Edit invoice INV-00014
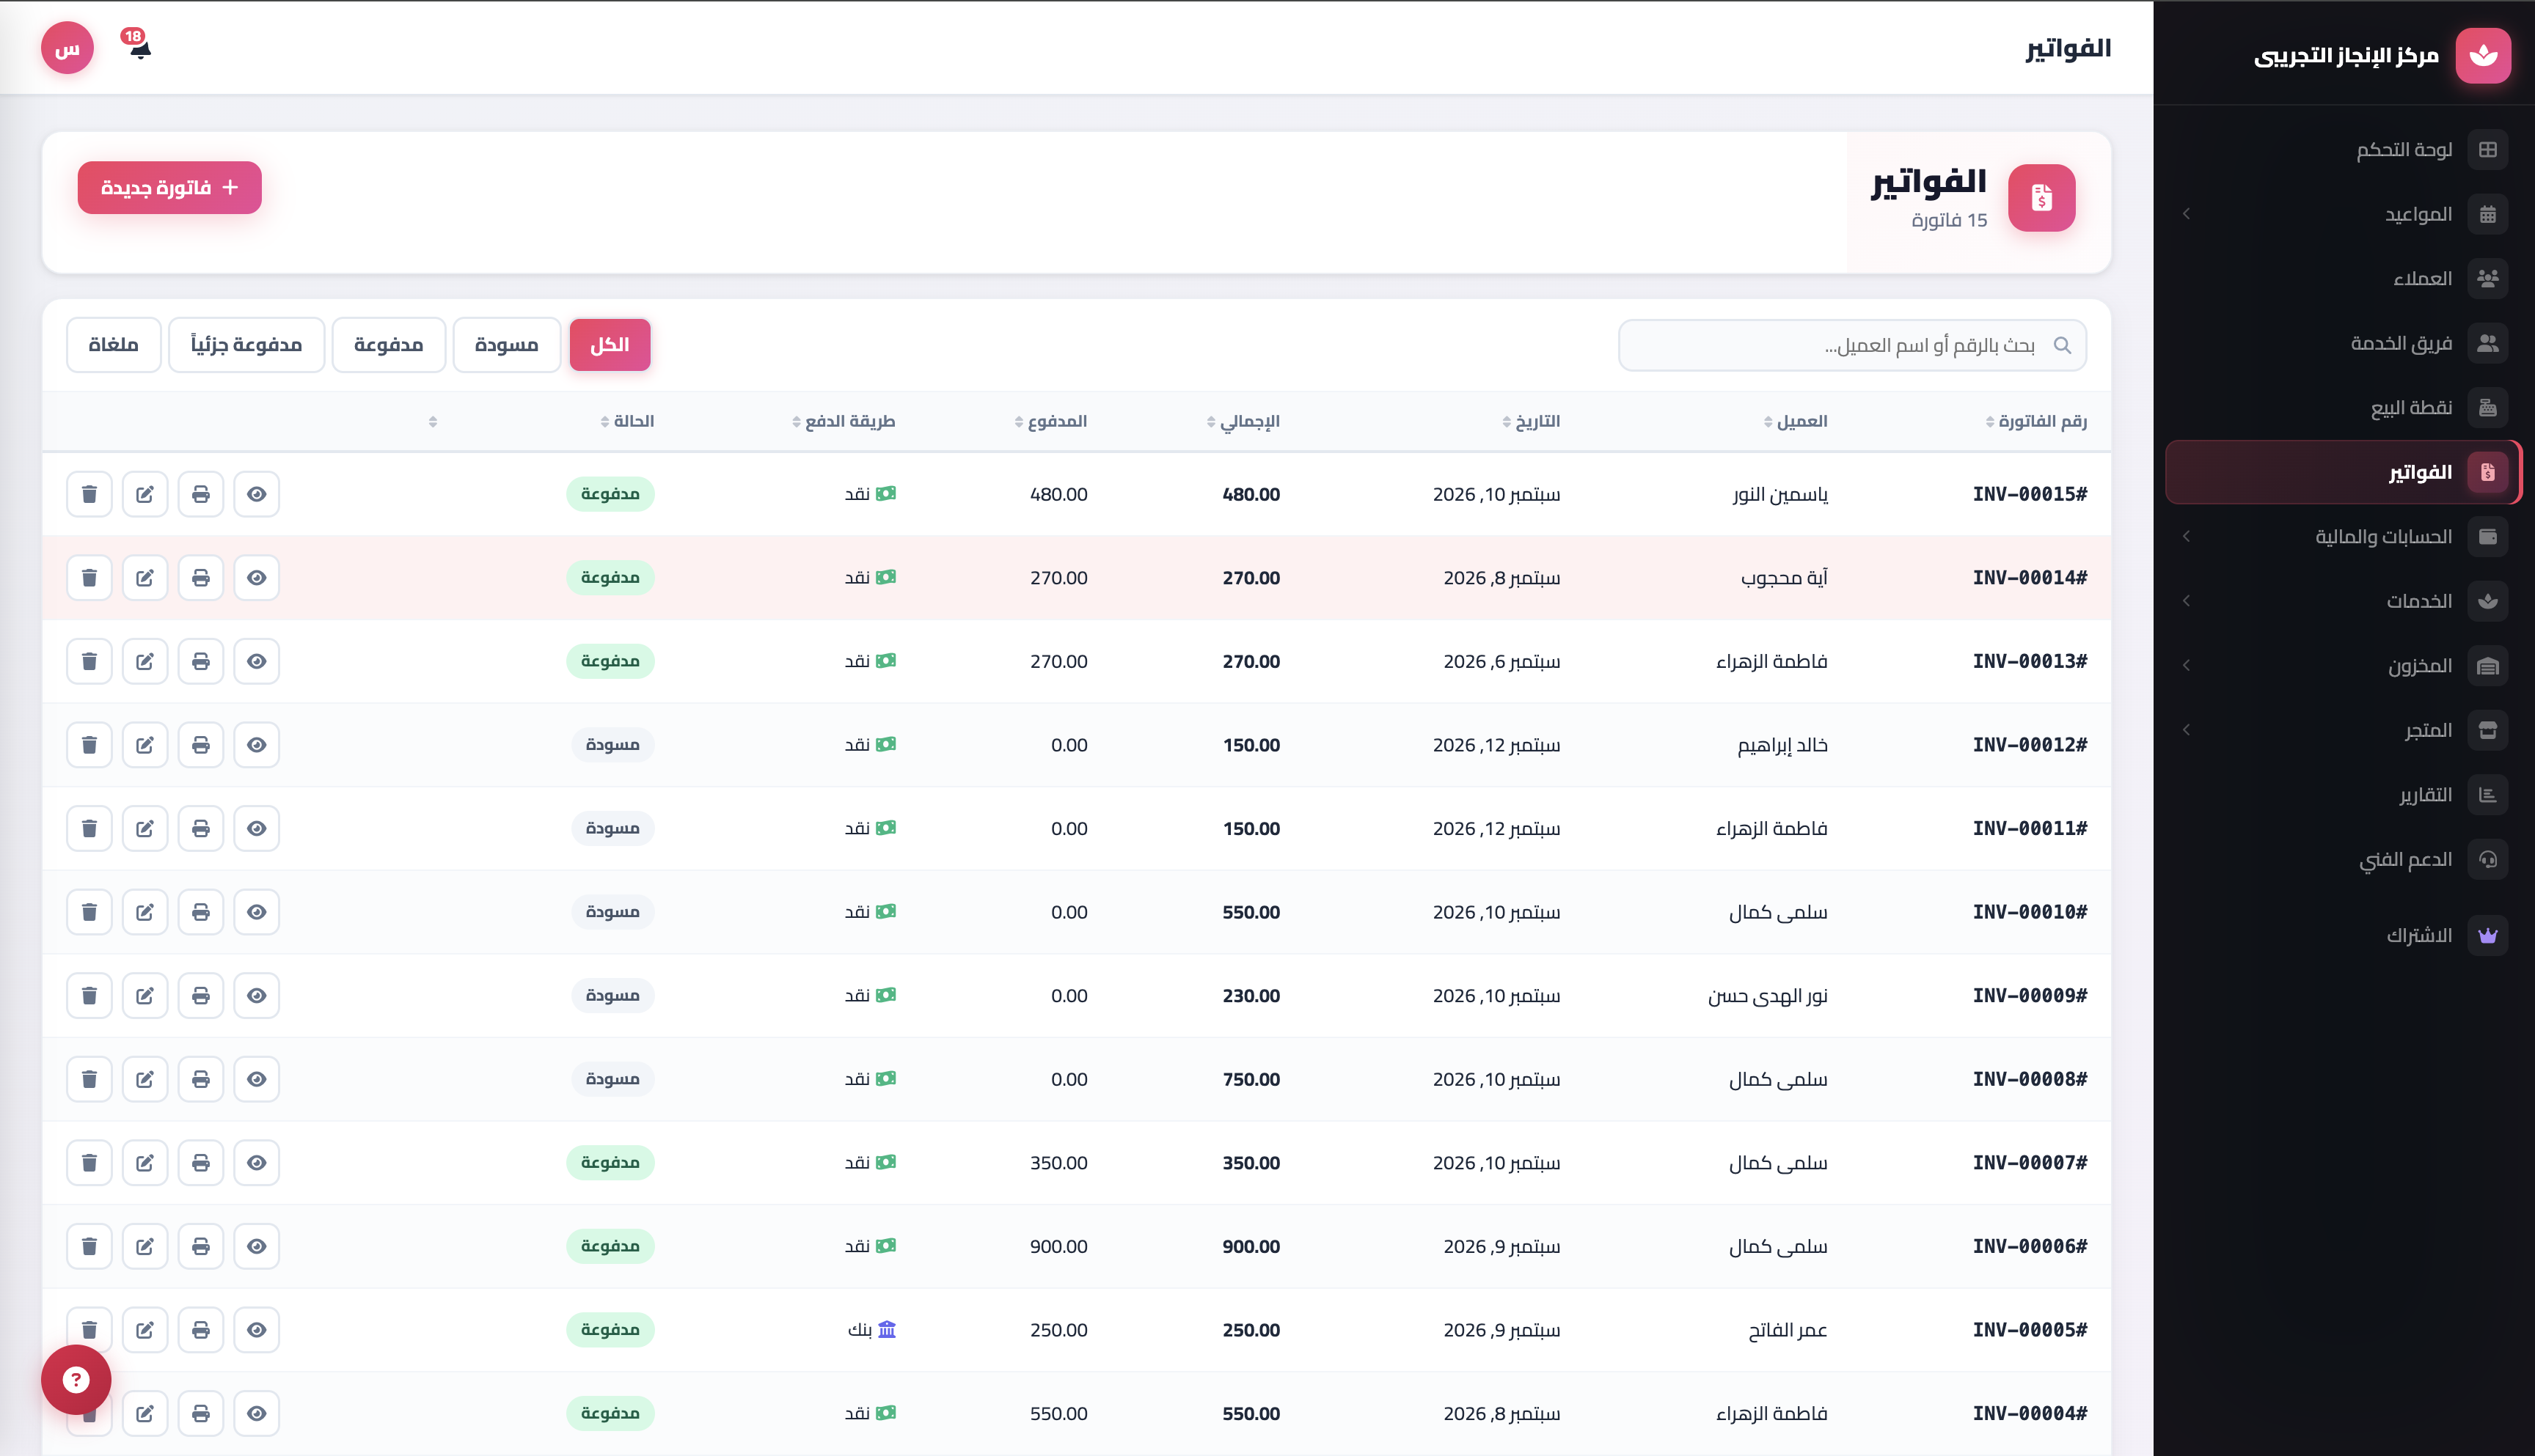 coord(145,577)
